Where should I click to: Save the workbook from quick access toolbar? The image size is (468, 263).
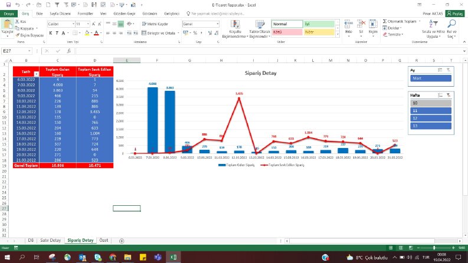pyautogui.click(x=8, y=5)
